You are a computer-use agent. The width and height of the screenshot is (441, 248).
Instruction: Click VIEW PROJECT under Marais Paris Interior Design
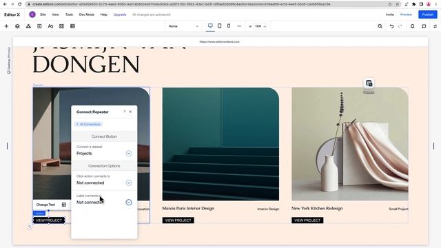178,220
